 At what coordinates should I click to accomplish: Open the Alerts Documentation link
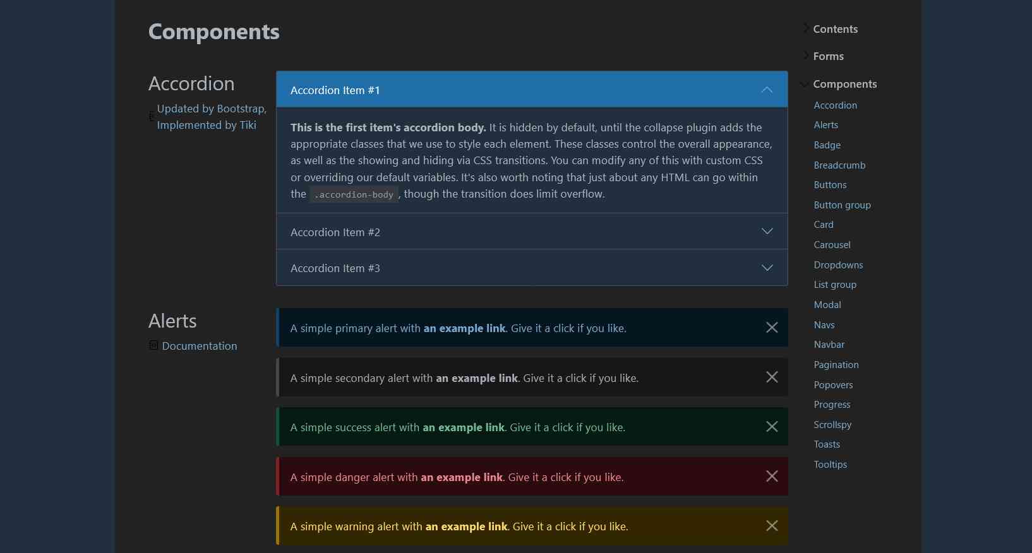click(200, 346)
